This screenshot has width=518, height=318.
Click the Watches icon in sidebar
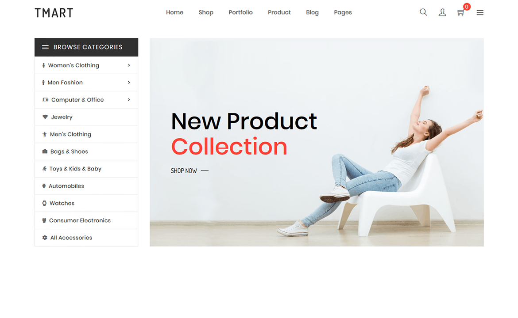click(x=44, y=203)
